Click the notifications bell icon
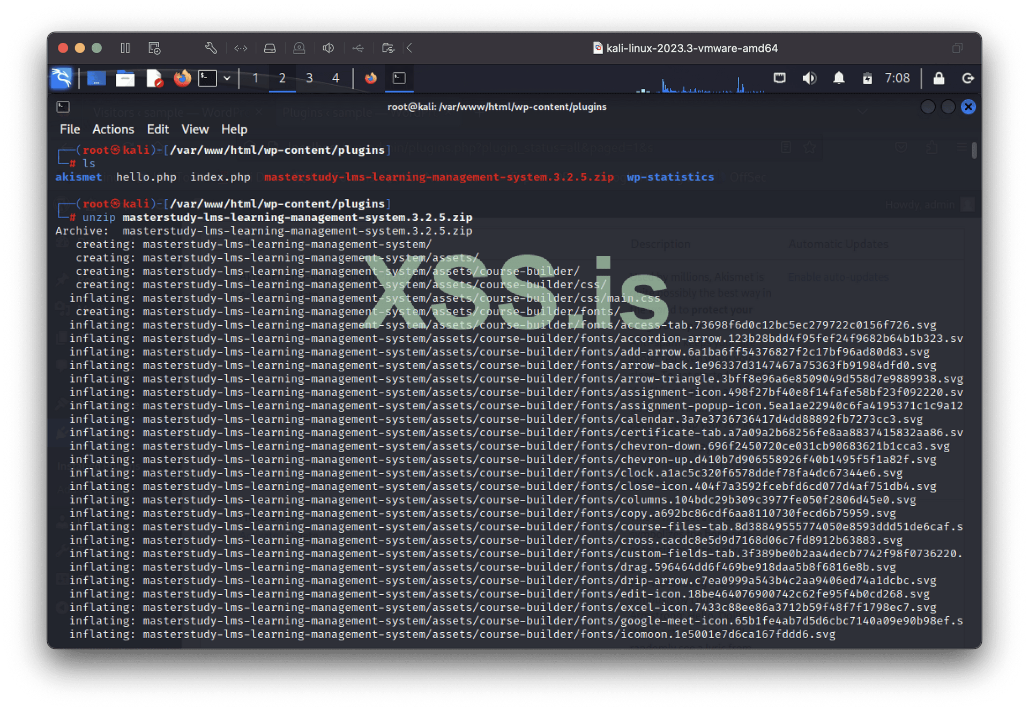This screenshot has height=711, width=1029. tap(839, 78)
